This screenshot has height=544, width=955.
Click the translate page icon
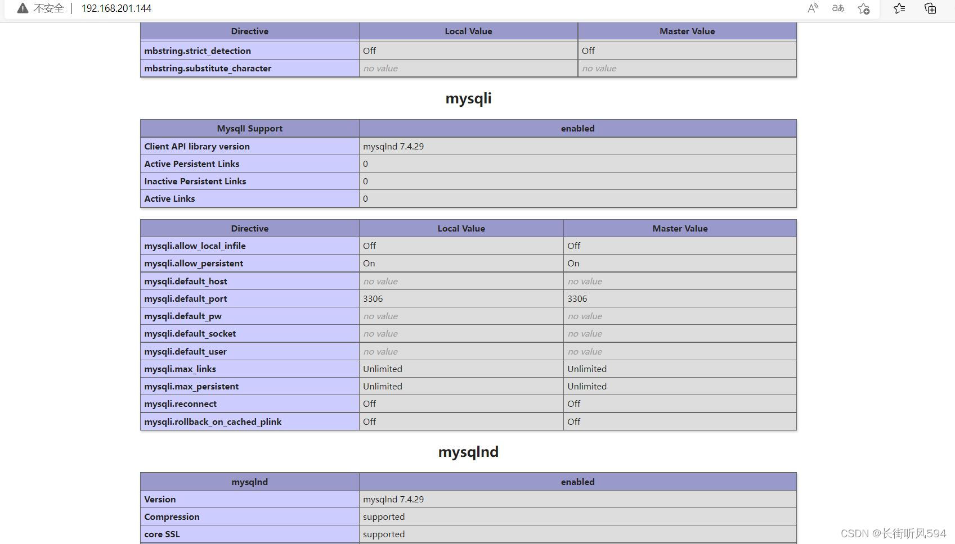pos(838,8)
